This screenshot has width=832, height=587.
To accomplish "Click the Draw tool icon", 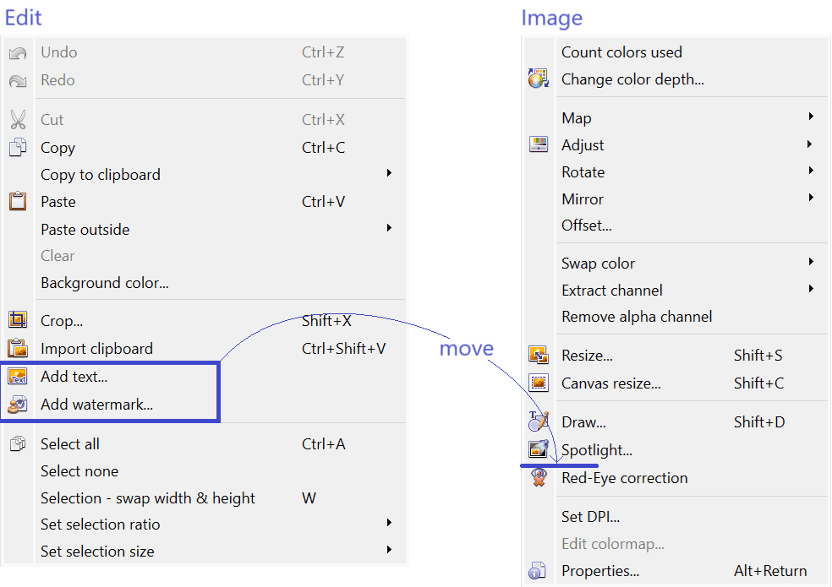I will click(538, 421).
